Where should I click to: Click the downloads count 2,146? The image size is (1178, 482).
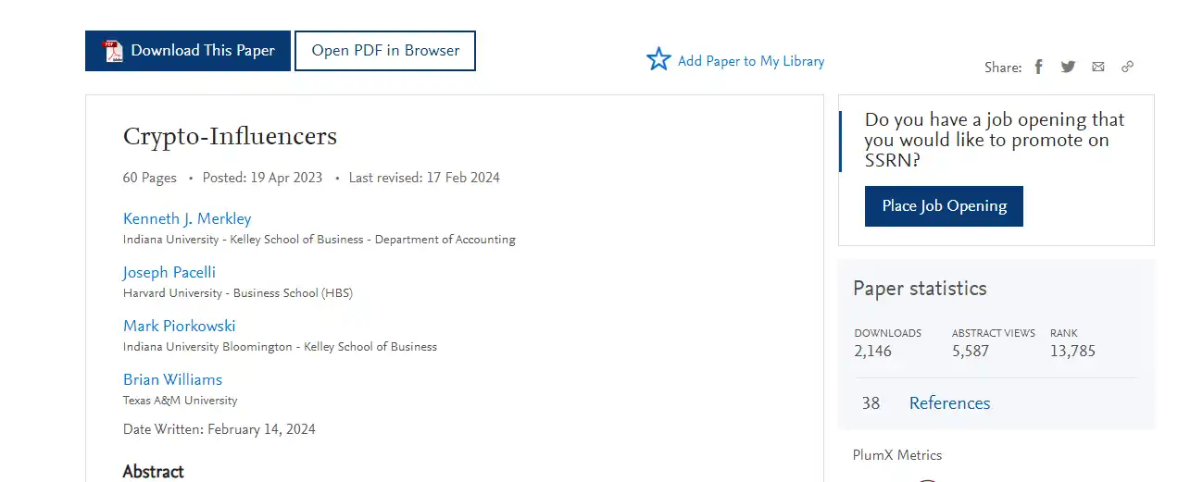click(872, 352)
